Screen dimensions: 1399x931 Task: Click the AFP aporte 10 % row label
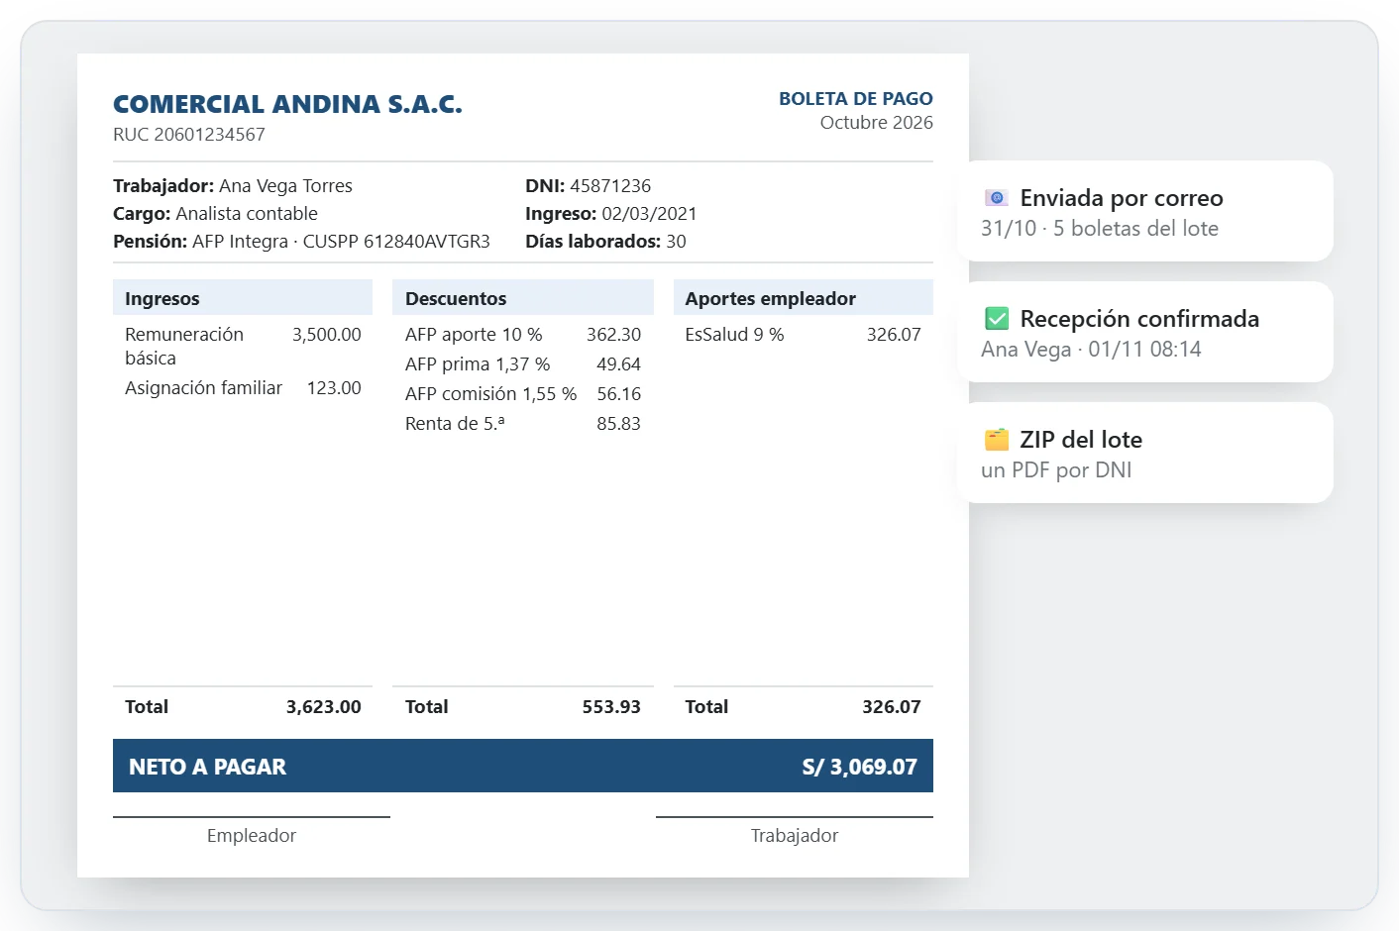click(x=474, y=335)
